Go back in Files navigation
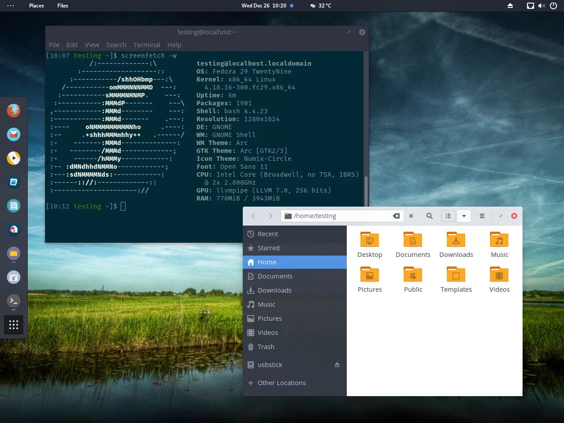The image size is (564, 423). (x=253, y=216)
